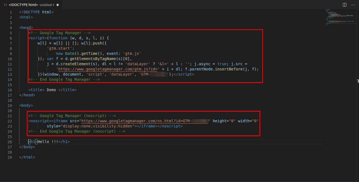Screen dimensions: 359x182
Task: Click the <title> opening tag
Action: tap(36, 90)
